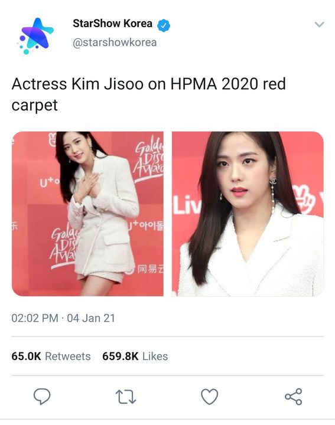The image size is (335, 425).
Task: Click the blue verified badge
Action: click(x=164, y=25)
